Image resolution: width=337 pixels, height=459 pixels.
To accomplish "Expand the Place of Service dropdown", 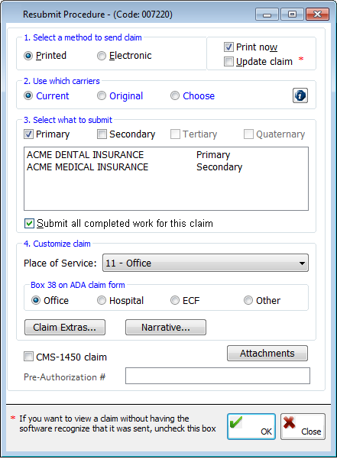I will pyautogui.click(x=206, y=263).
